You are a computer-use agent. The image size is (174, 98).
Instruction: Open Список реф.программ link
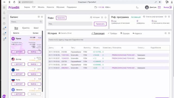point(153,17)
